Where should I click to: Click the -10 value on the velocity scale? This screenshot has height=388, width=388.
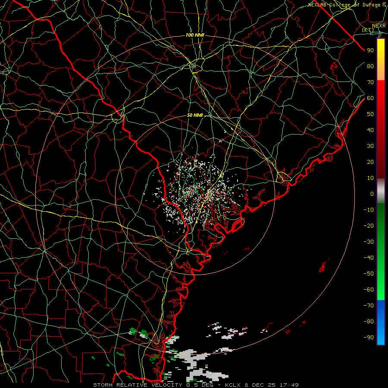(x=369, y=210)
